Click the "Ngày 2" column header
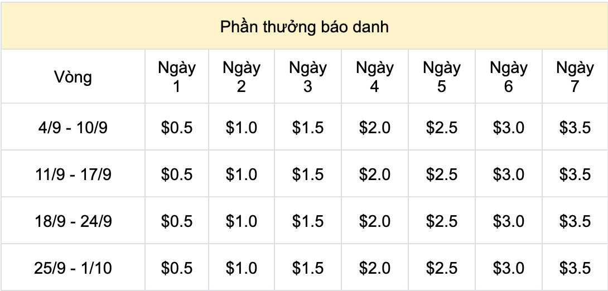This screenshot has height=291, width=608. click(x=242, y=77)
